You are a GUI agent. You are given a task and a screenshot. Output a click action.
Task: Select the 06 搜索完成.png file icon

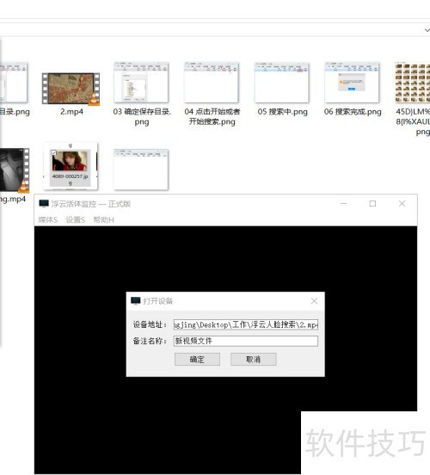coord(352,83)
